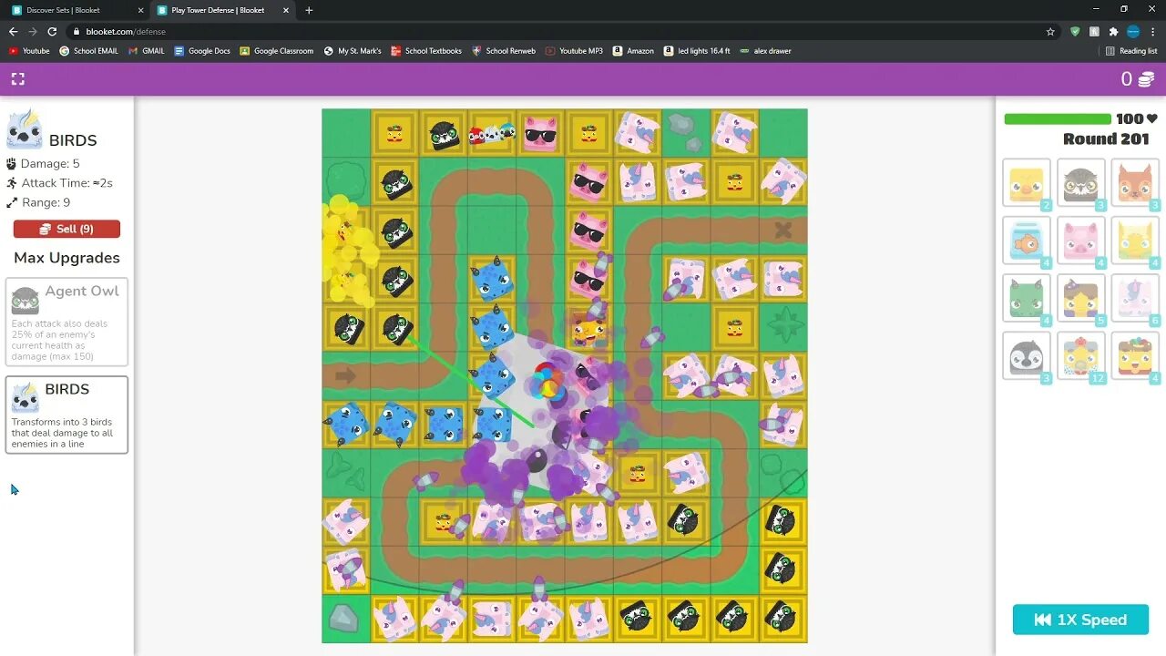Click the Round 201 label

click(x=1107, y=138)
